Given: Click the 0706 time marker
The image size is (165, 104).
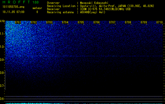Looking at the screenshot, I should pos(97,22).
